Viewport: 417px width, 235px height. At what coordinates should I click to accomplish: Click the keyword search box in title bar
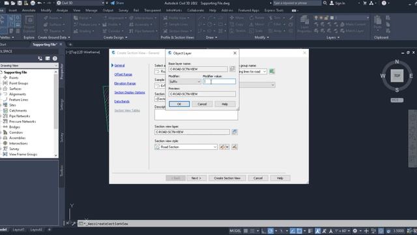(x=297, y=3)
